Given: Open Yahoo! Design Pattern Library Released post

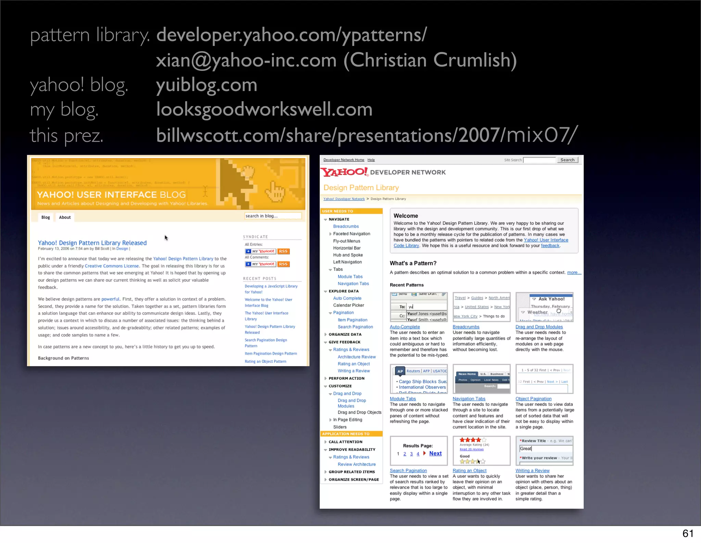Looking at the screenshot, I should coord(92,243).
